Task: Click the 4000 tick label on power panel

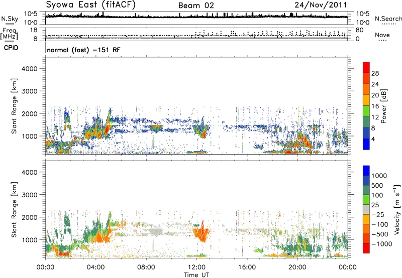Action: coord(29,69)
